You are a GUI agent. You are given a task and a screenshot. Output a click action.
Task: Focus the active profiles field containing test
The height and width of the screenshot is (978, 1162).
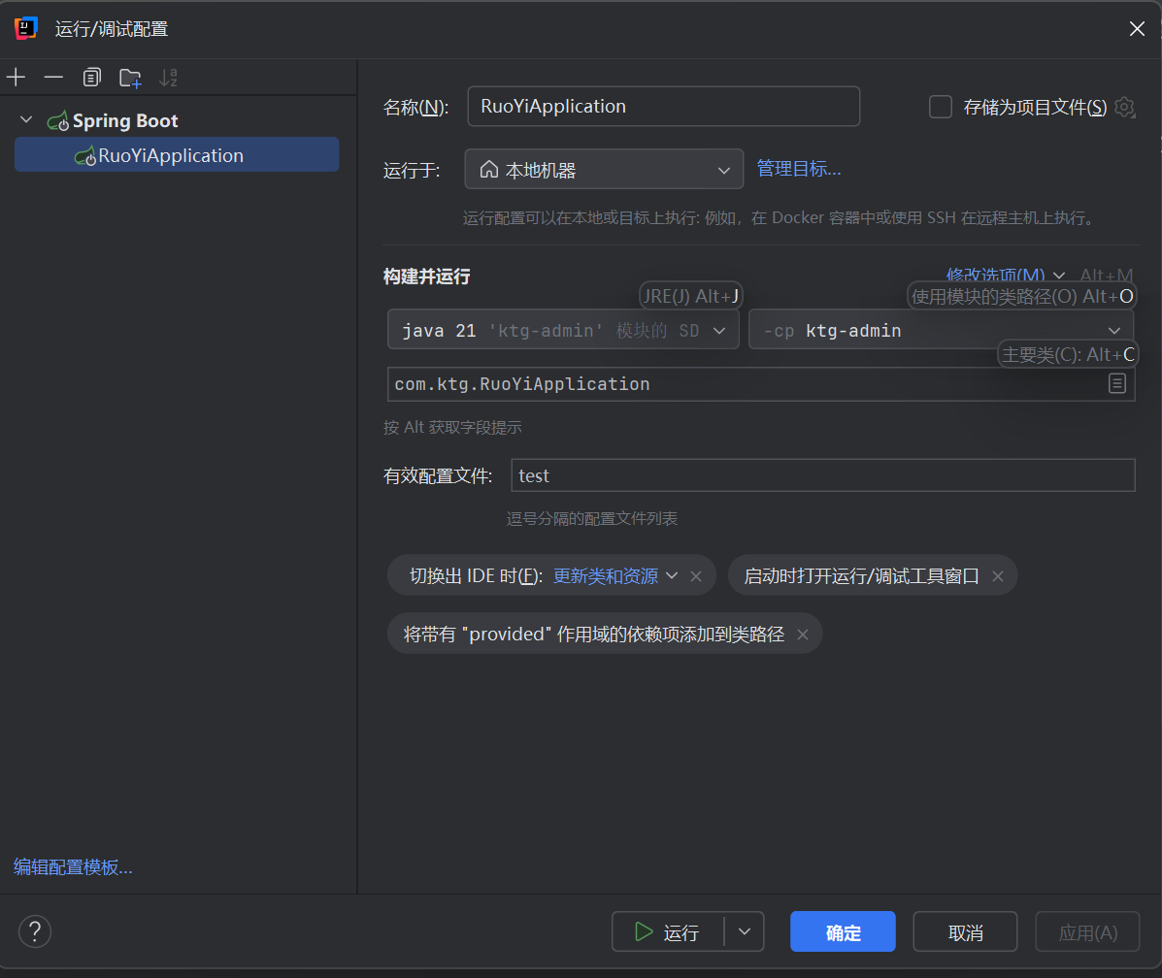point(822,474)
